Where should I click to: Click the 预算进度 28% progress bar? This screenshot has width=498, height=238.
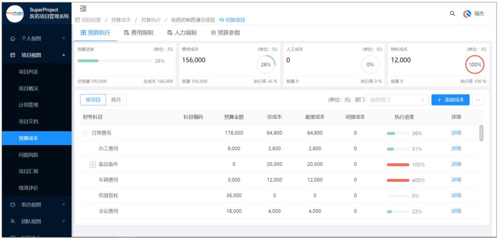(x=115, y=61)
